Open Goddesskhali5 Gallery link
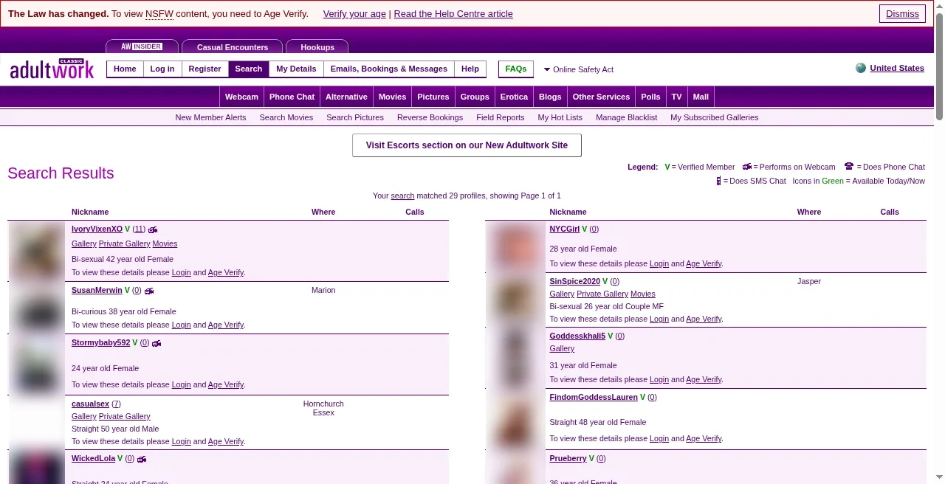 (x=562, y=348)
